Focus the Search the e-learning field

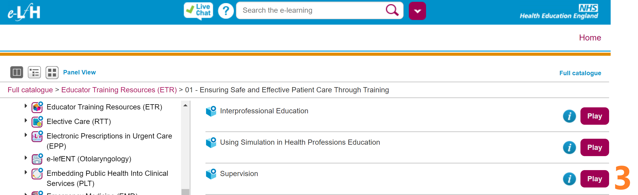point(311,10)
